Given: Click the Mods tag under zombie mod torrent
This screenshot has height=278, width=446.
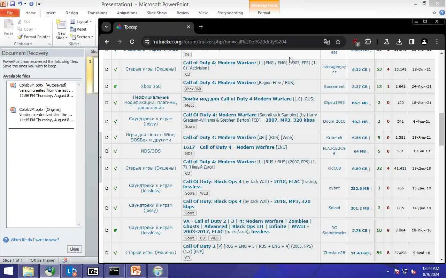Looking at the screenshot, I should point(190,105).
